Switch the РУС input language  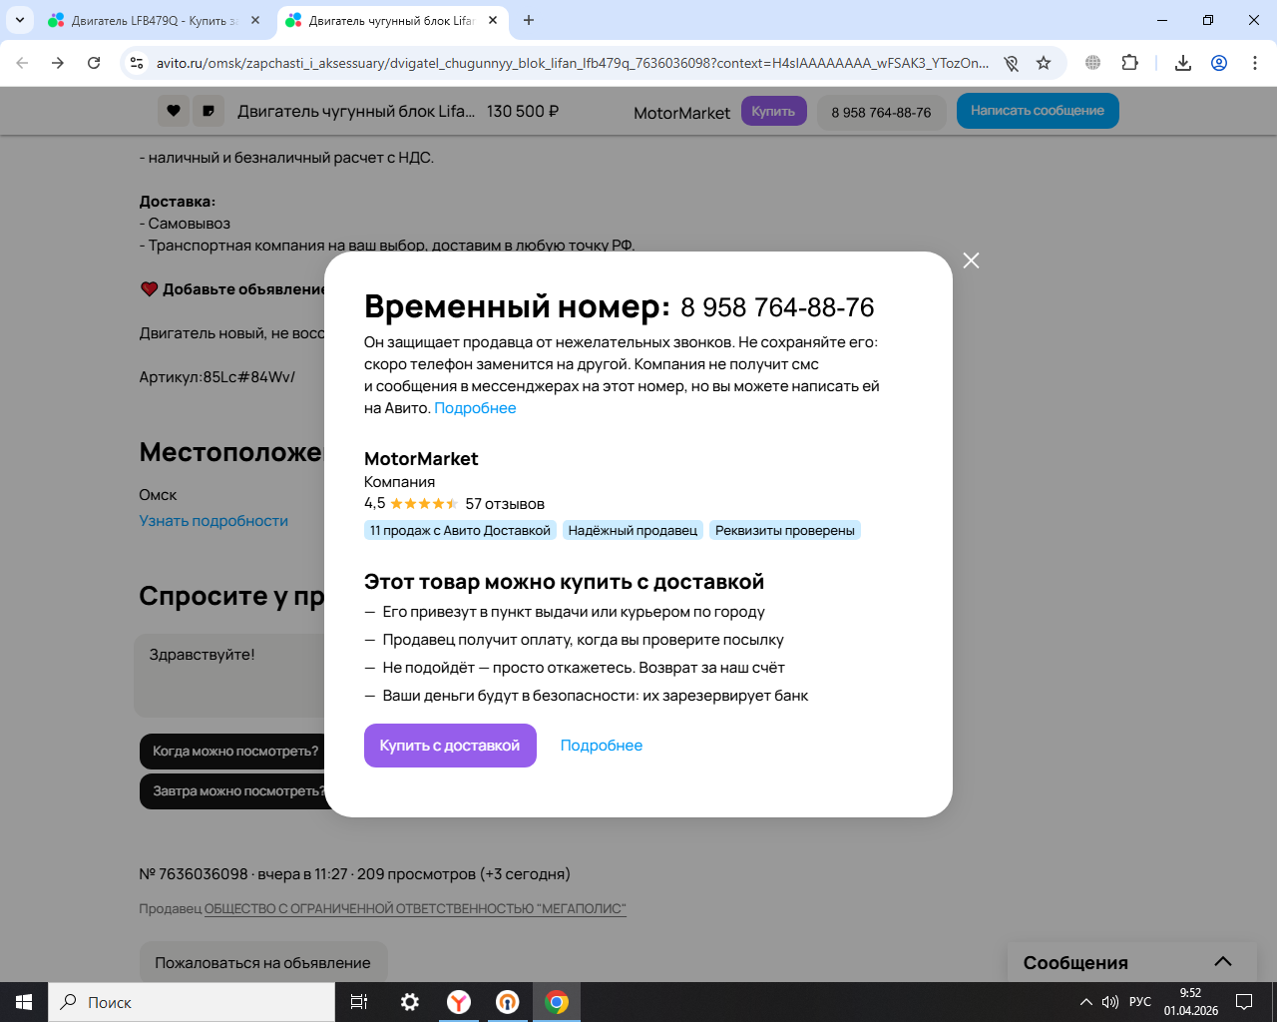click(x=1140, y=1002)
